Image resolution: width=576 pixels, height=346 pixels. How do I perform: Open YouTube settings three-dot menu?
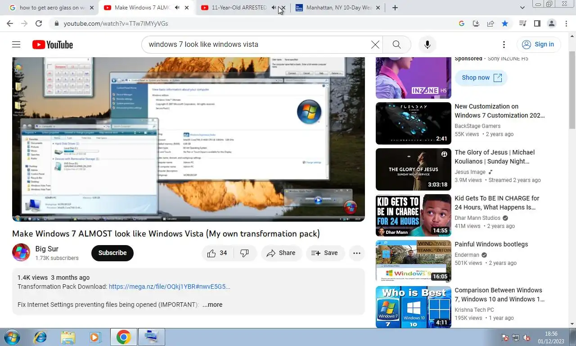[x=504, y=44]
